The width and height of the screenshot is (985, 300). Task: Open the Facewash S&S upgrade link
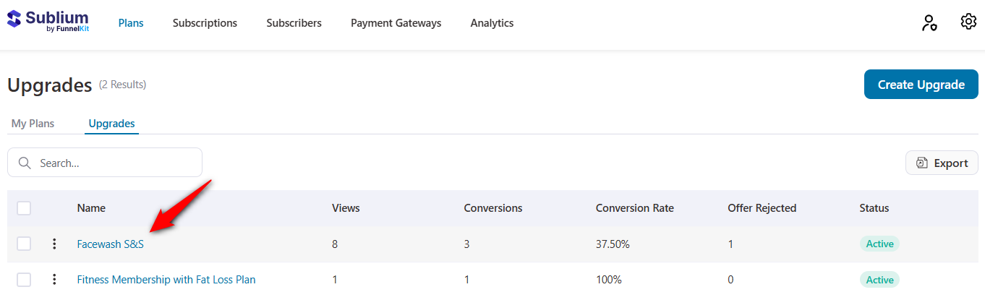tap(111, 244)
